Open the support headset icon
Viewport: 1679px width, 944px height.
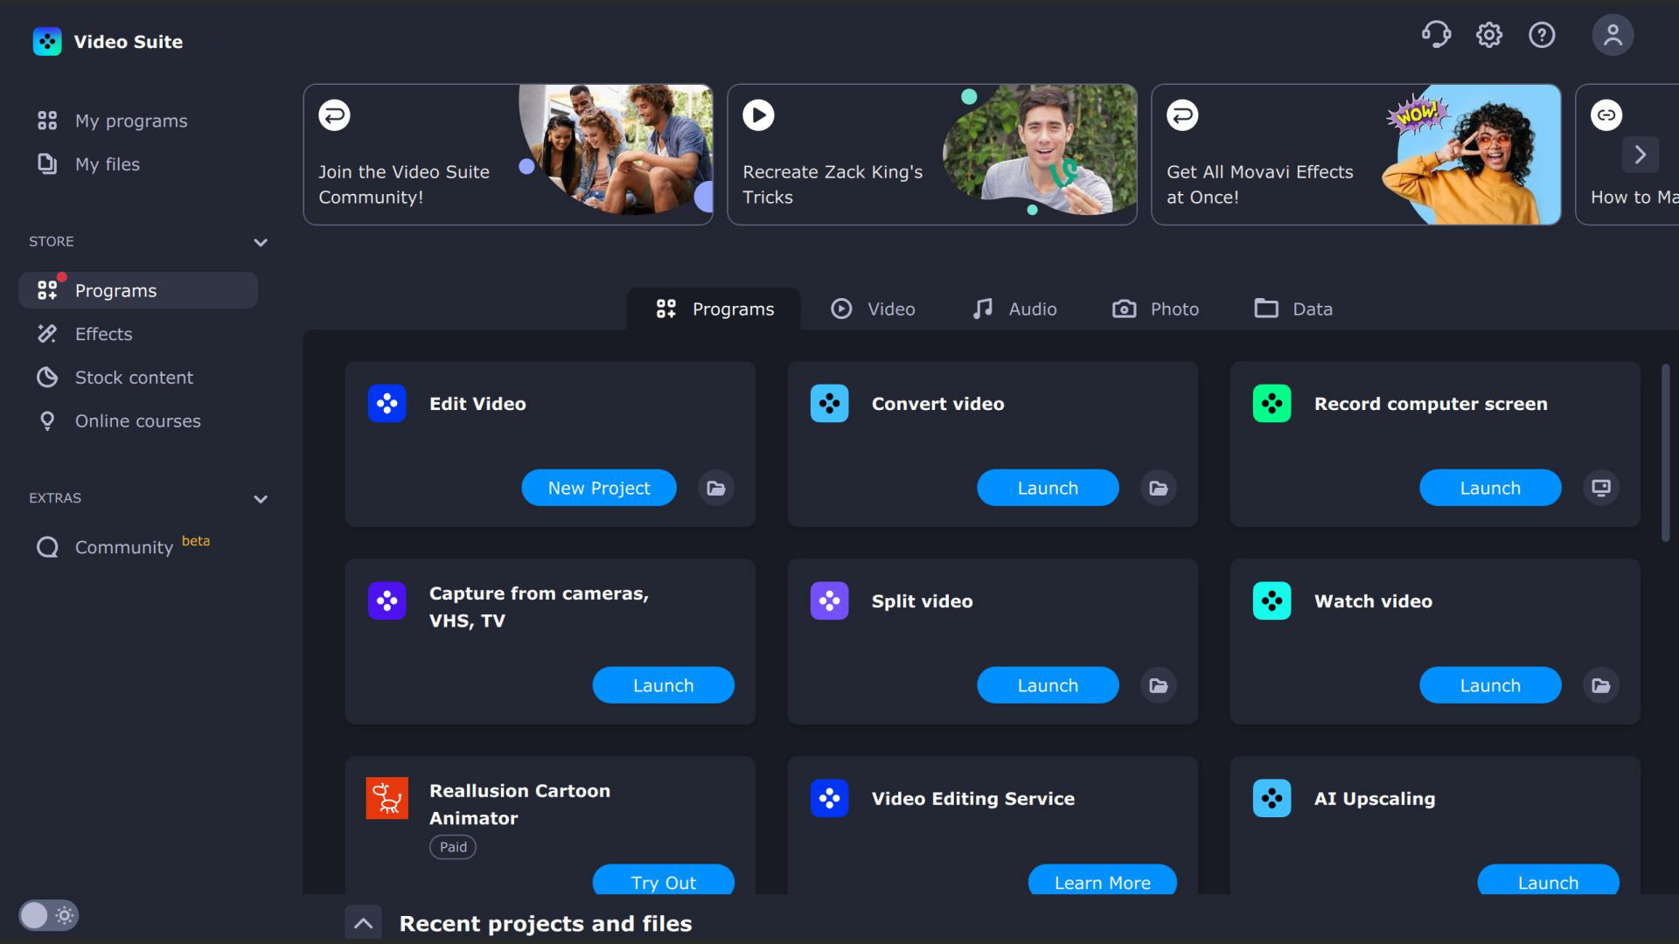pyautogui.click(x=1436, y=35)
